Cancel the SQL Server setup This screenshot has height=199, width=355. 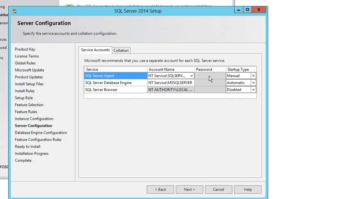pyautogui.click(x=219, y=189)
